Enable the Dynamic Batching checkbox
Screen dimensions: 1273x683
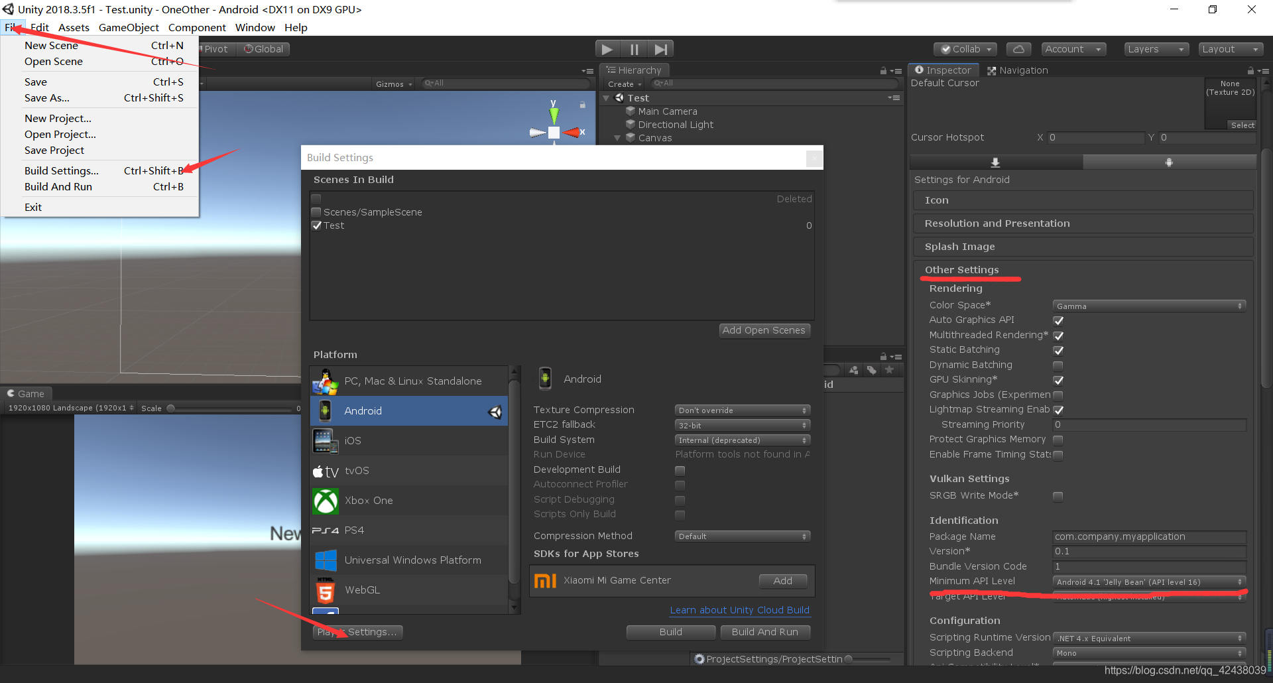pyautogui.click(x=1058, y=365)
